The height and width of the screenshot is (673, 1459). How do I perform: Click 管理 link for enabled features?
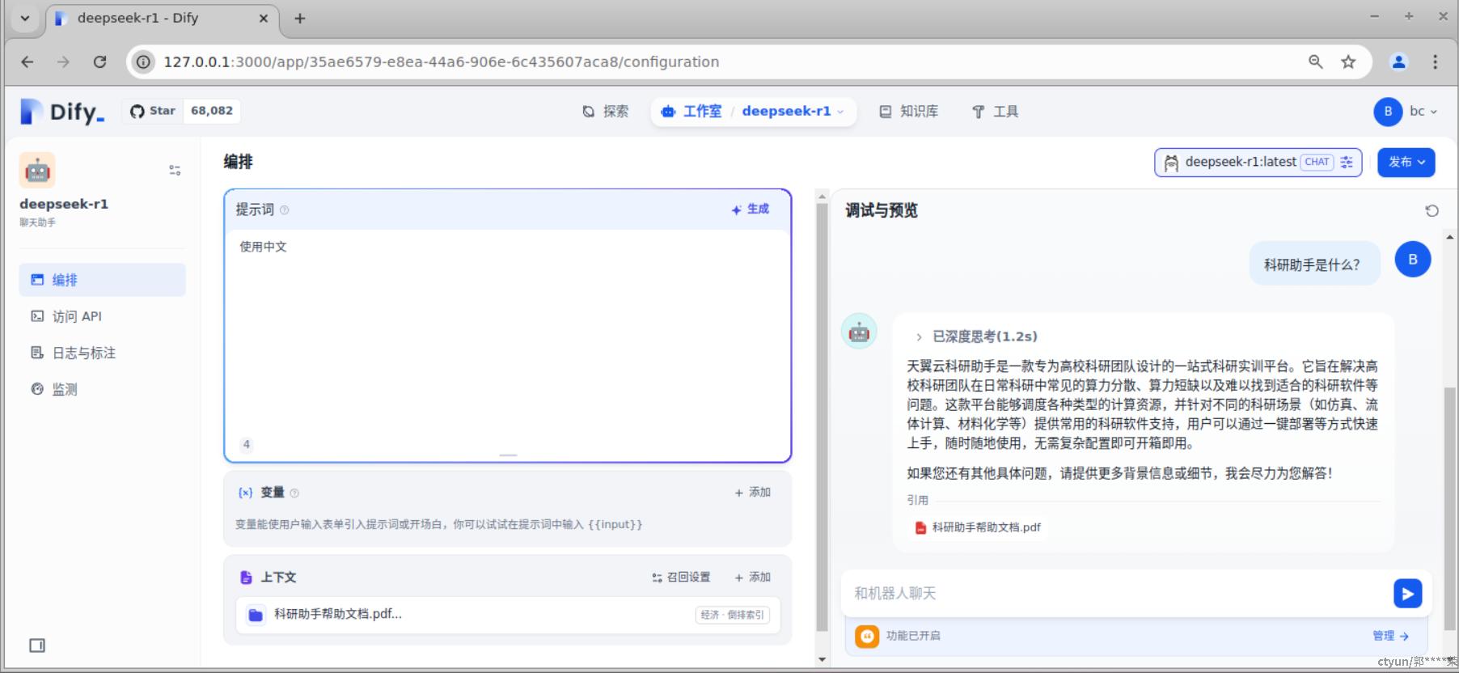tap(1389, 637)
